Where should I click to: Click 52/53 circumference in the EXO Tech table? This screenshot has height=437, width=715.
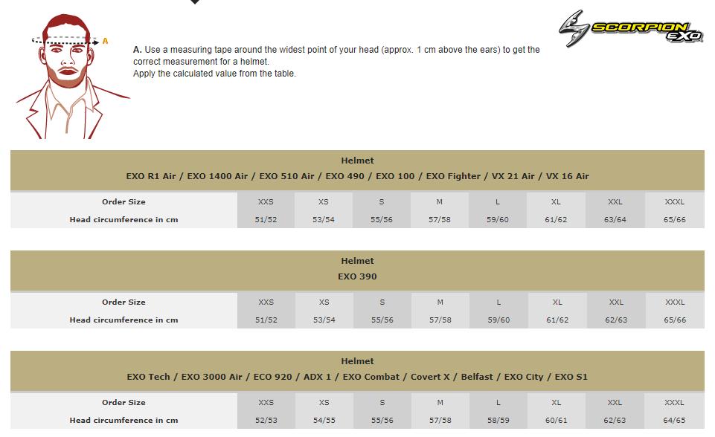pyautogui.click(x=266, y=421)
